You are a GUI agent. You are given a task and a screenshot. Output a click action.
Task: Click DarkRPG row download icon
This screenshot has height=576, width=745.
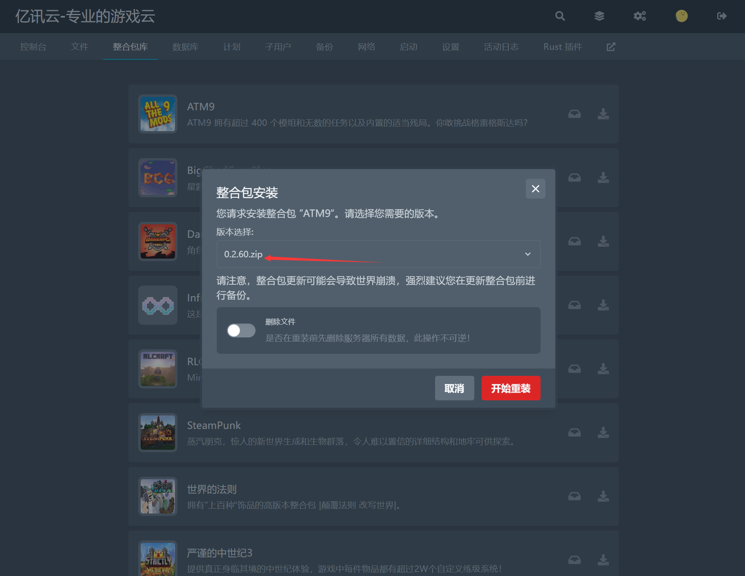[603, 241]
